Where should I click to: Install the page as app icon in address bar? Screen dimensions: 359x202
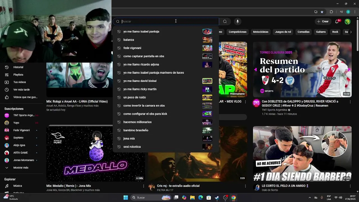point(316,12)
